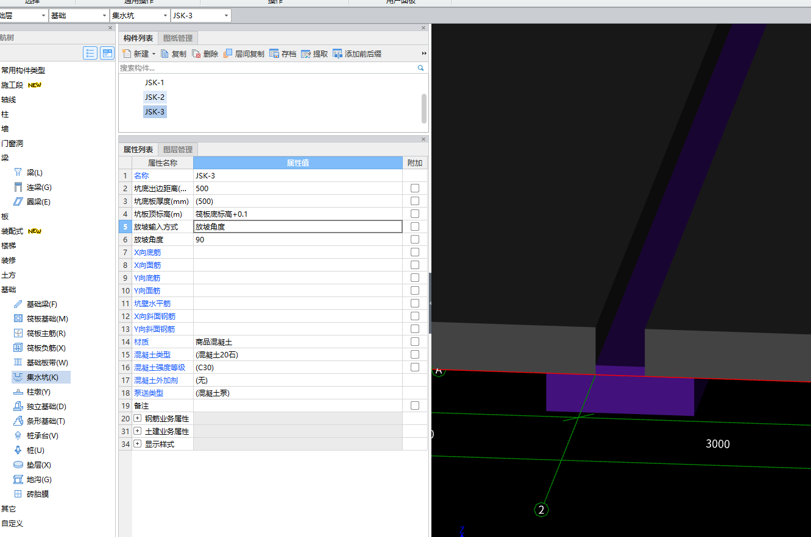Screen dimensions: 811x537
Task: Switch to the 构件列表 tab
Action: (x=138, y=38)
